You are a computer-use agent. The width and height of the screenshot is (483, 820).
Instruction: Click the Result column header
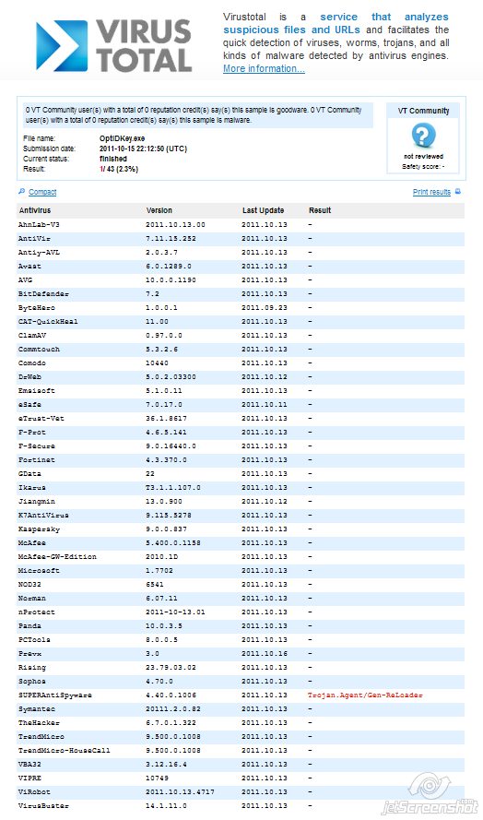pyautogui.click(x=320, y=210)
